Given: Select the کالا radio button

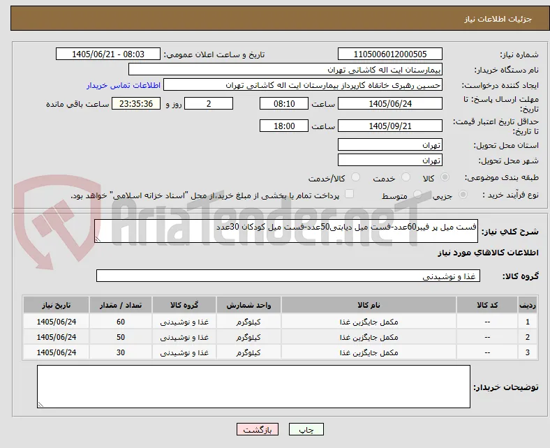Looking at the screenshot, I should click(445, 177).
